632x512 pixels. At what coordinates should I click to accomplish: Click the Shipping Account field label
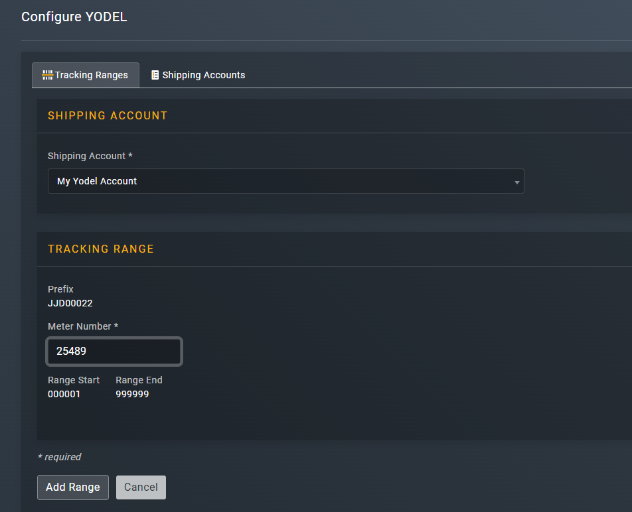90,156
